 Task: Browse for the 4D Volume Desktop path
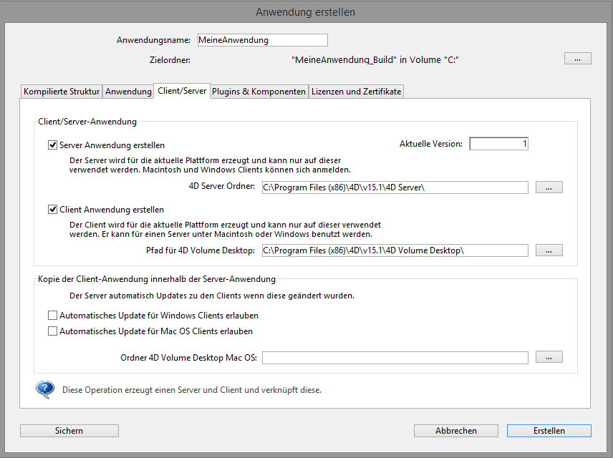point(549,250)
